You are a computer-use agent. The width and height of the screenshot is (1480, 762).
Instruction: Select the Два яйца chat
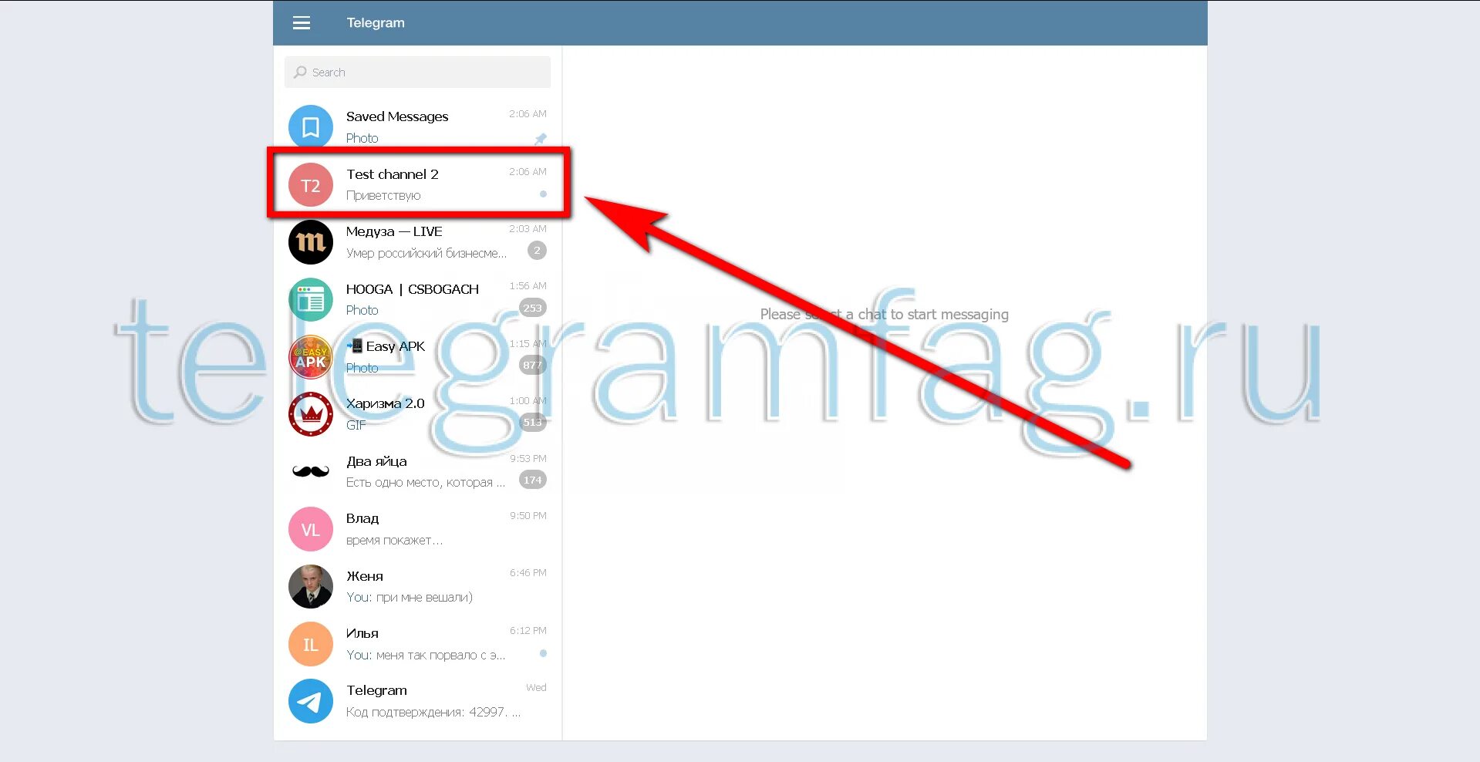(417, 470)
